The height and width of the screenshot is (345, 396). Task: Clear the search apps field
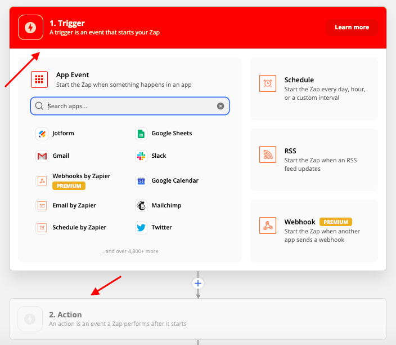coord(220,106)
